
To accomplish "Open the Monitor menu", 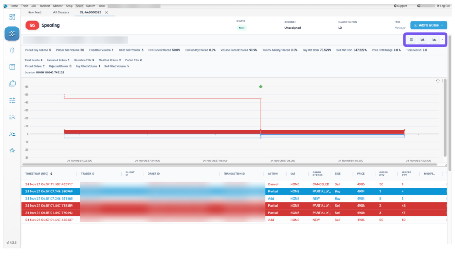I will [x=58, y=6].
